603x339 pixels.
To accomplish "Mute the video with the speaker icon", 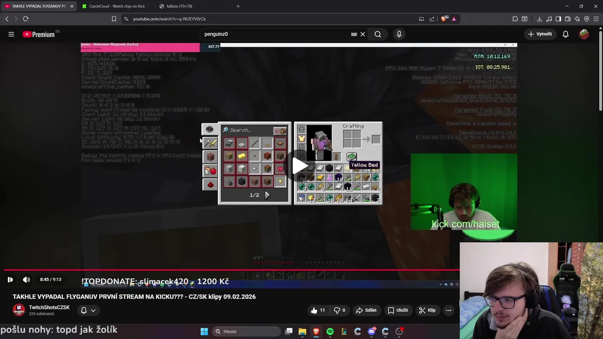I will (26, 280).
